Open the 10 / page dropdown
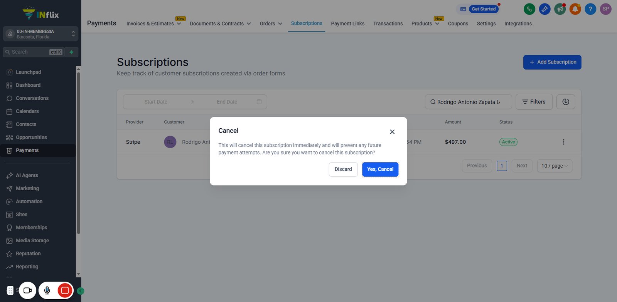The height and width of the screenshot is (302, 617). [x=555, y=166]
